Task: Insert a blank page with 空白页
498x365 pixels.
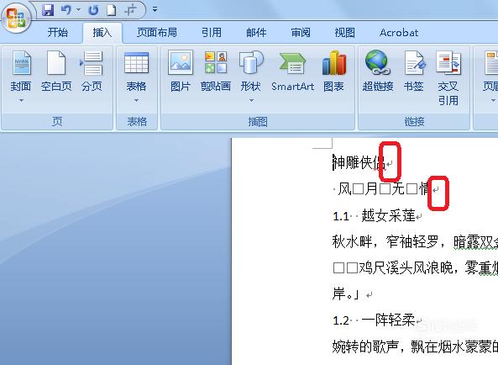Action: (x=56, y=71)
